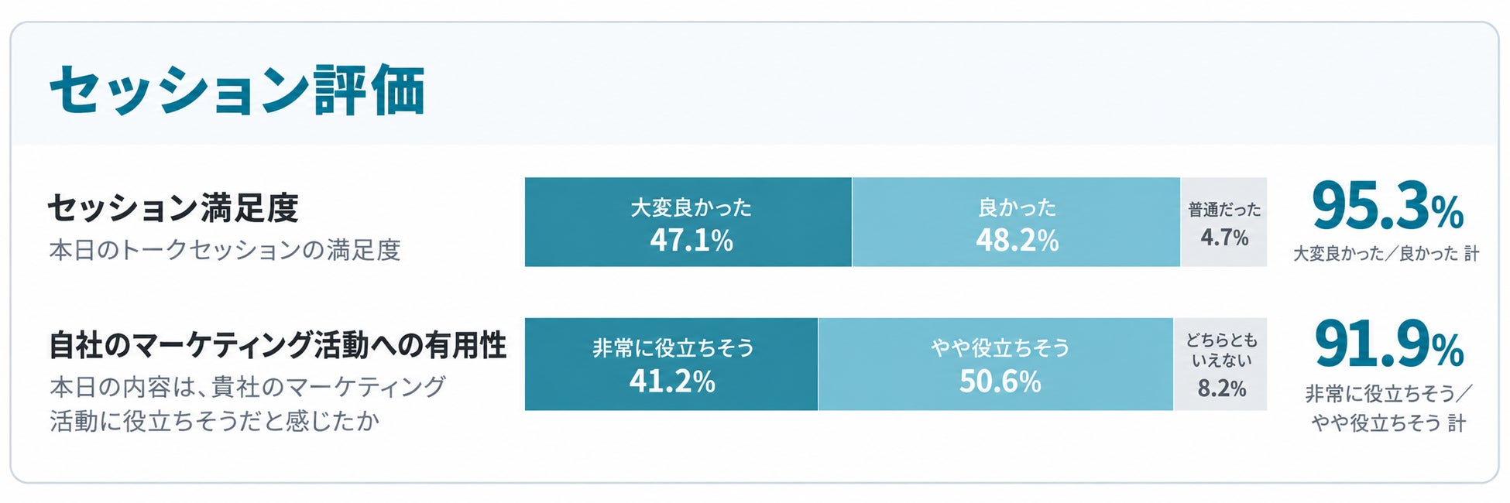
Task: Click the 活動に役立ちそうだと感じたか text line
Action: 214,421
